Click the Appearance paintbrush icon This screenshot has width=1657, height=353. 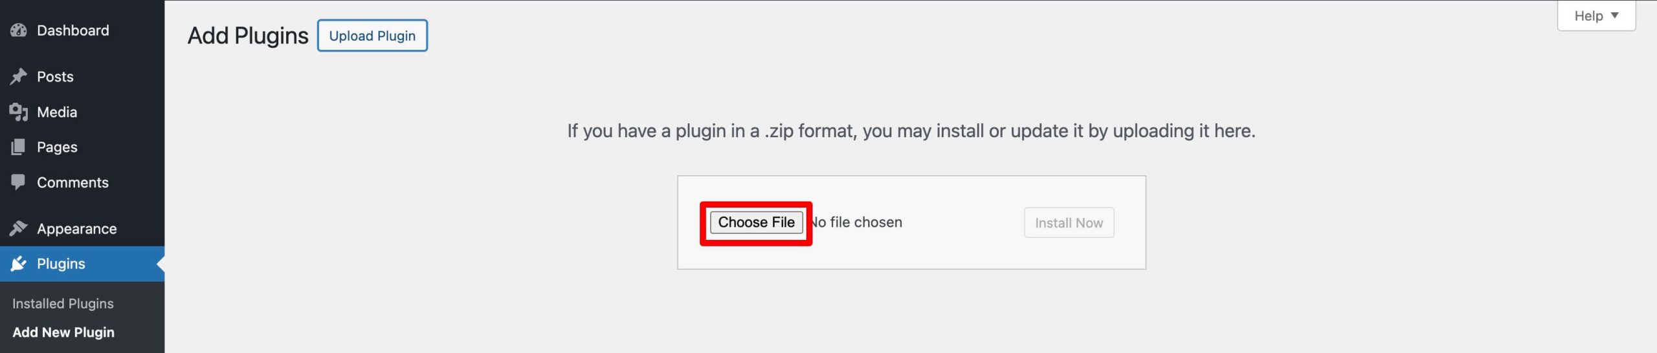click(x=19, y=228)
